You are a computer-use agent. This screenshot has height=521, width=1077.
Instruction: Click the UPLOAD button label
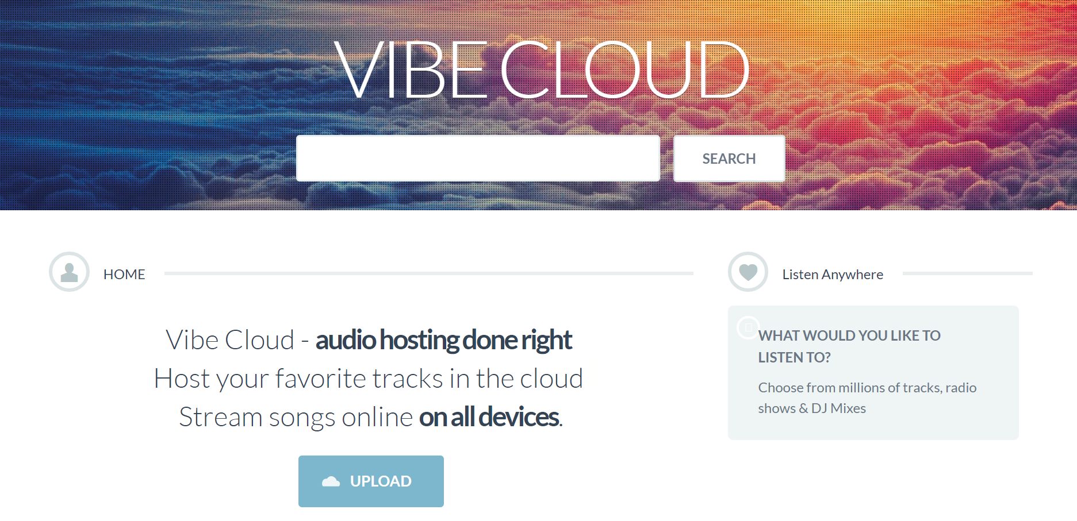click(381, 481)
